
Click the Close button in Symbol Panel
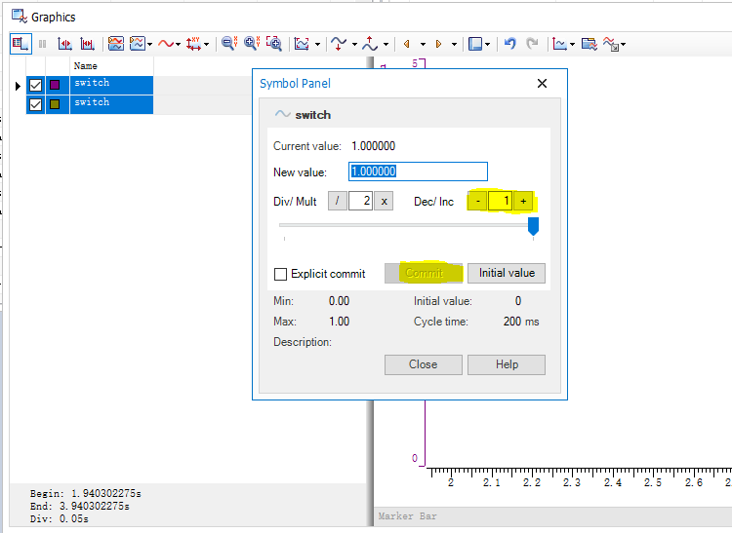(424, 364)
